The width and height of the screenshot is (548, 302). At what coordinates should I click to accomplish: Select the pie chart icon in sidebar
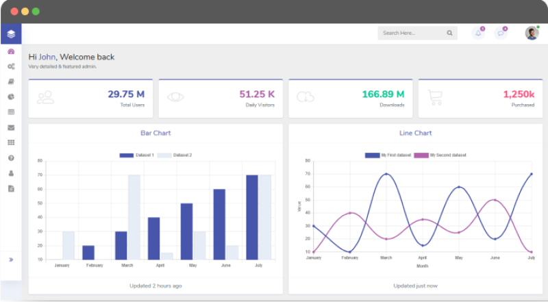tap(11, 97)
